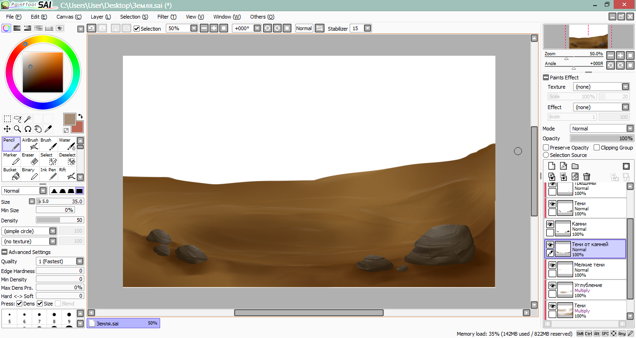The width and height of the screenshot is (636, 338).
Task: Select the AirBrush tool
Action: pyautogui.click(x=30, y=144)
